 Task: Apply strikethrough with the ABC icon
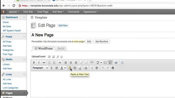point(44,62)
